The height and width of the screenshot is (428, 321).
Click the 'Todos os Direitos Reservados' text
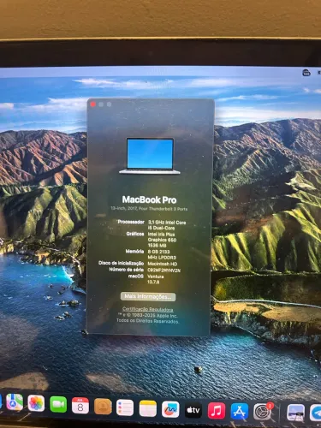click(x=148, y=321)
